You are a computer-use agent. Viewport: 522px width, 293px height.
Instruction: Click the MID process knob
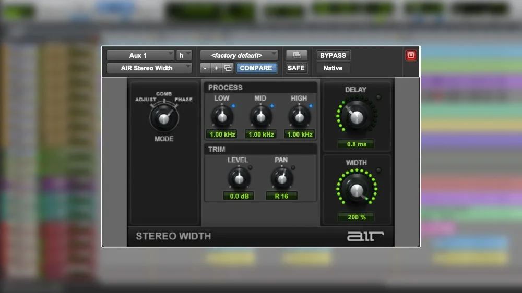(x=260, y=117)
